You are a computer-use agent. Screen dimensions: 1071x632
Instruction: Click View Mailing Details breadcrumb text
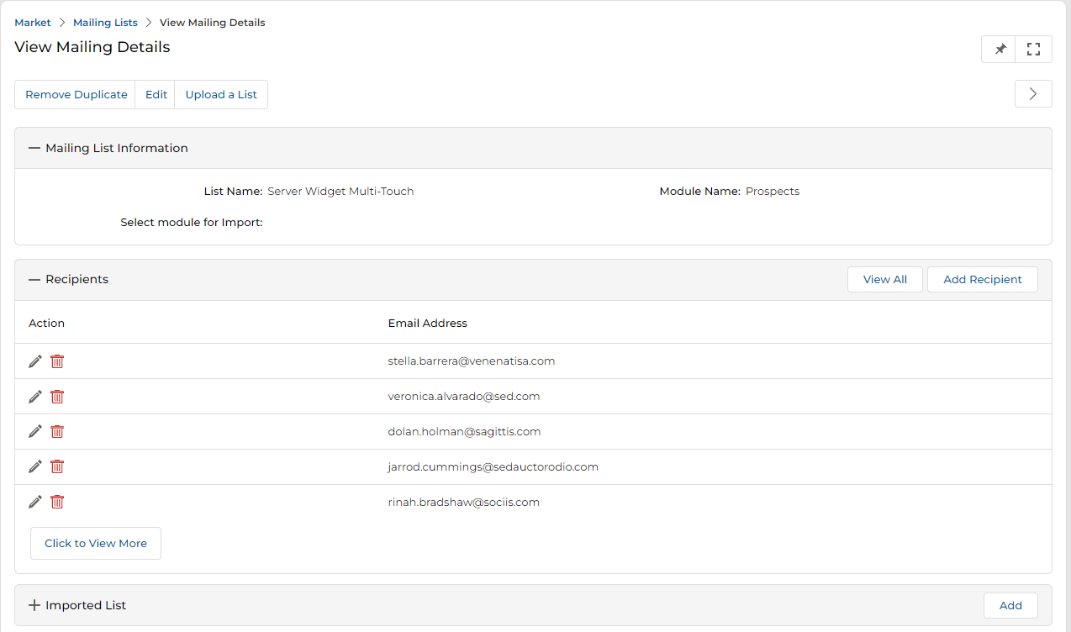(213, 23)
